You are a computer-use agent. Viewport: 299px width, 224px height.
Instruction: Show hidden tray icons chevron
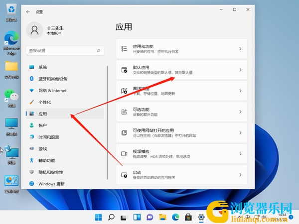(x=239, y=217)
